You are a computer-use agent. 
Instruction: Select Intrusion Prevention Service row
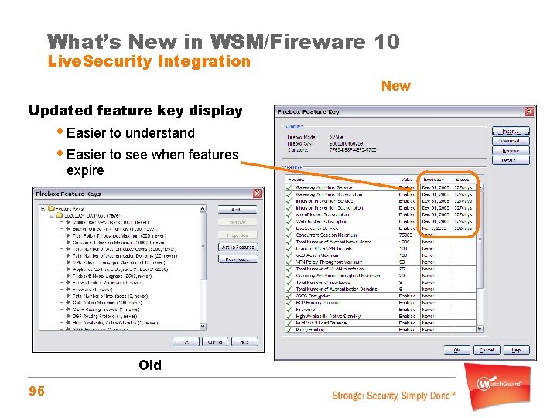(381, 200)
